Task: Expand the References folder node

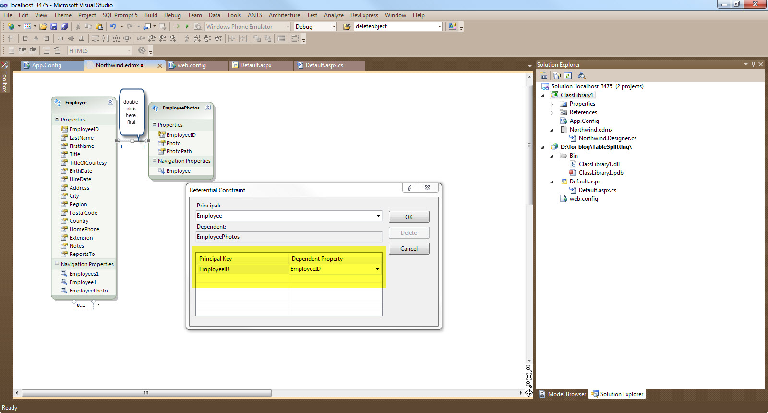Action: tap(552, 112)
